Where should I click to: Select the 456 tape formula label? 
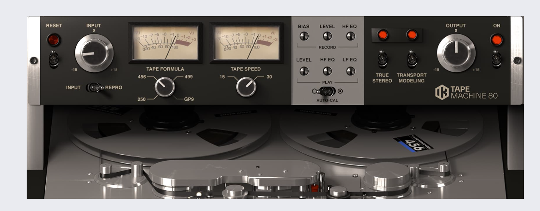[x=141, y=77]
